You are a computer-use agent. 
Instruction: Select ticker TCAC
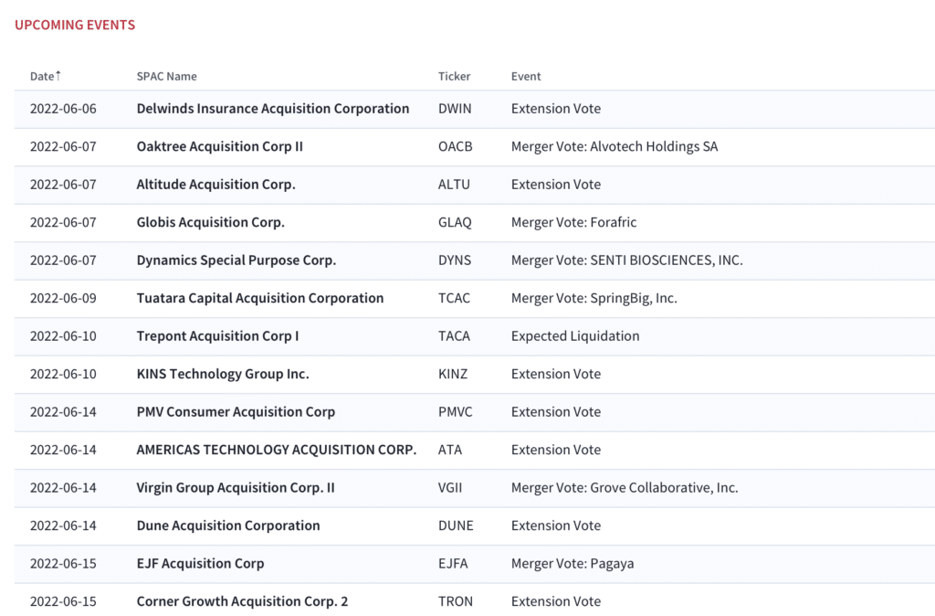coord(455,299)
